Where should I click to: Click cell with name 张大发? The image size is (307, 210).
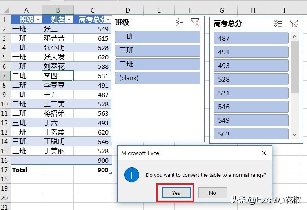[58, 57]
